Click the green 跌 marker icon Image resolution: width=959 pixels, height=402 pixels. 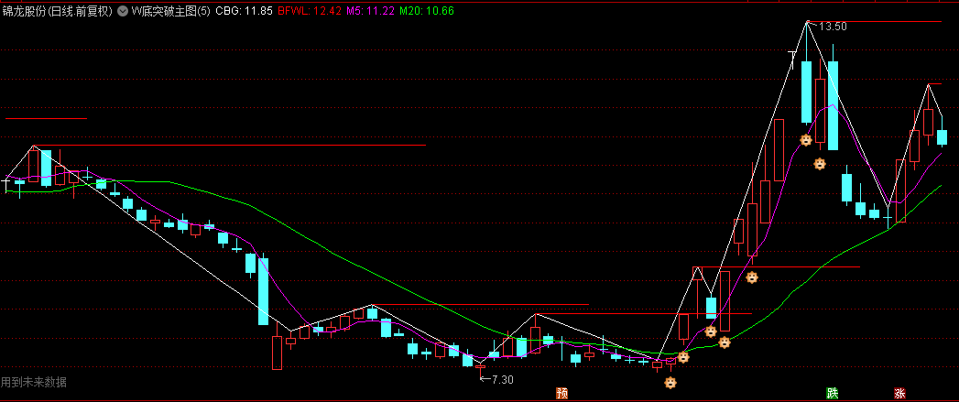tap(832, 393)
